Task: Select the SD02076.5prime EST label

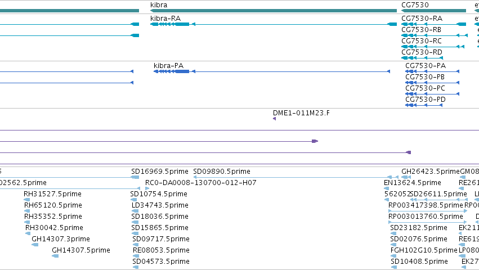Action: coord(419,239)
